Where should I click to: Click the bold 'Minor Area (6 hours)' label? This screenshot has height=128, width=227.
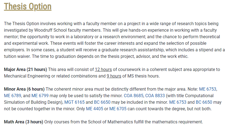point(24,89)
